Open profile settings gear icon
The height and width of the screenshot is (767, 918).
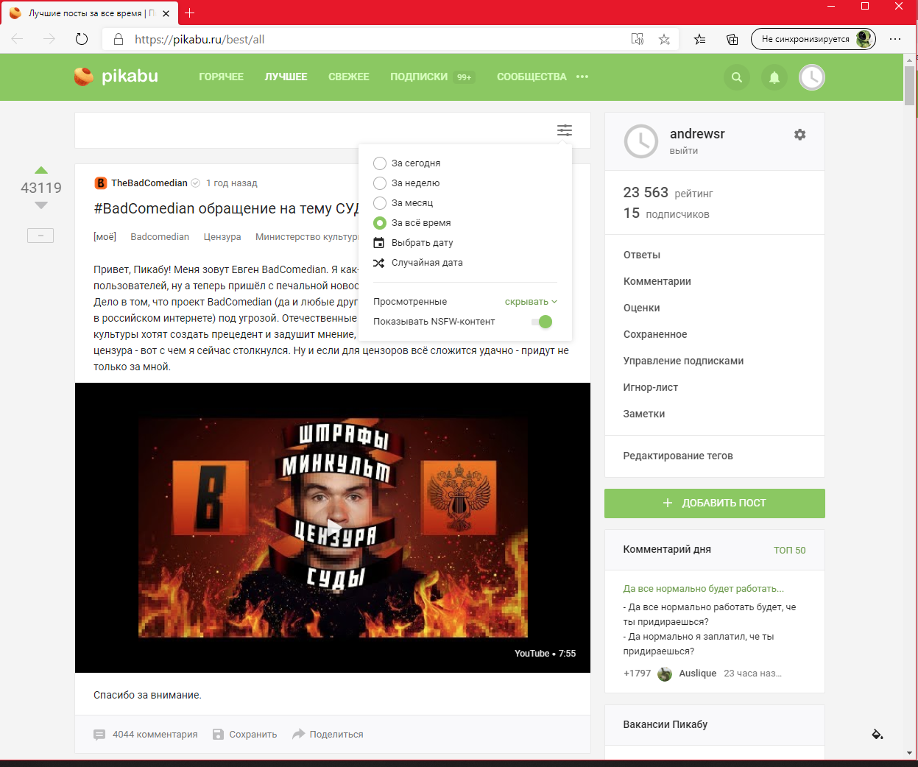(x=799, y=135)
